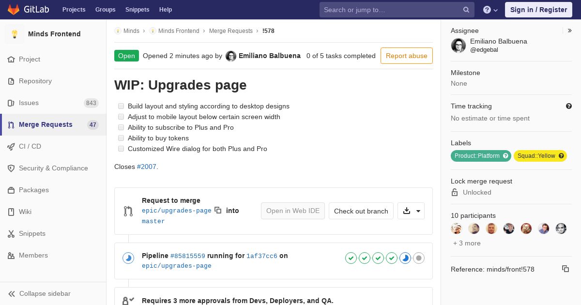This screenshot has height=305, width=581.
Task: Open the Help question-mark menu
Action: coord(490,10)
